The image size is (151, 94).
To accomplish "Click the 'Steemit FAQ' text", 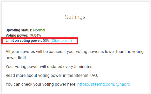I will tap(86, 75).
